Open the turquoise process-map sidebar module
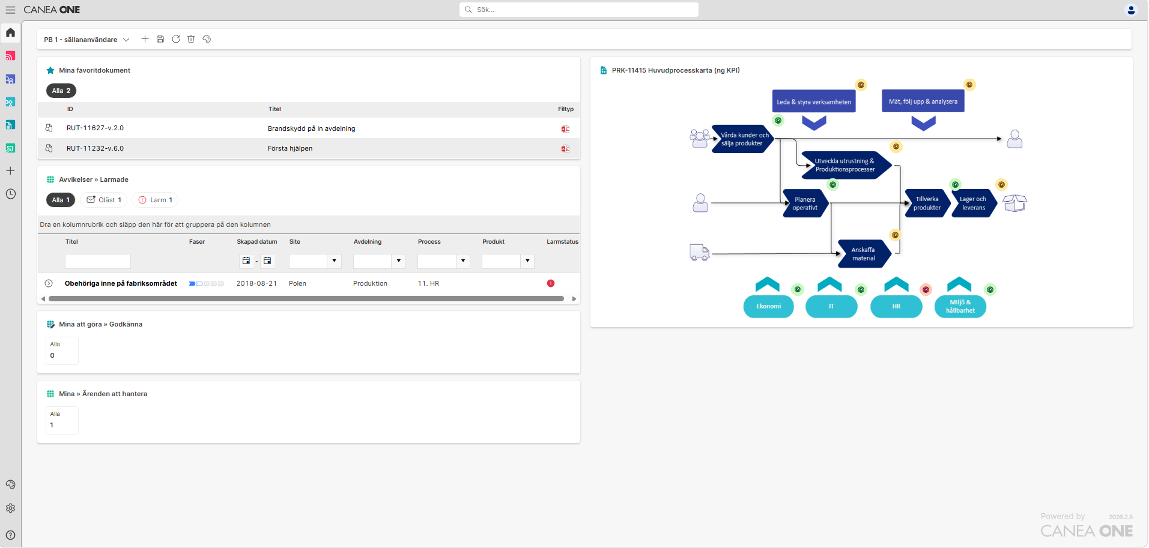 10,102
